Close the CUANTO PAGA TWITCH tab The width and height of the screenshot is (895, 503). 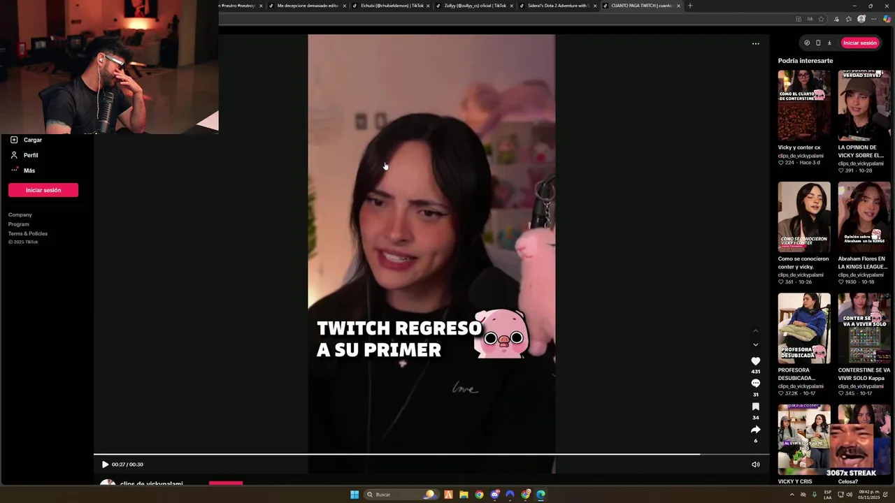[x=678, y=6]
